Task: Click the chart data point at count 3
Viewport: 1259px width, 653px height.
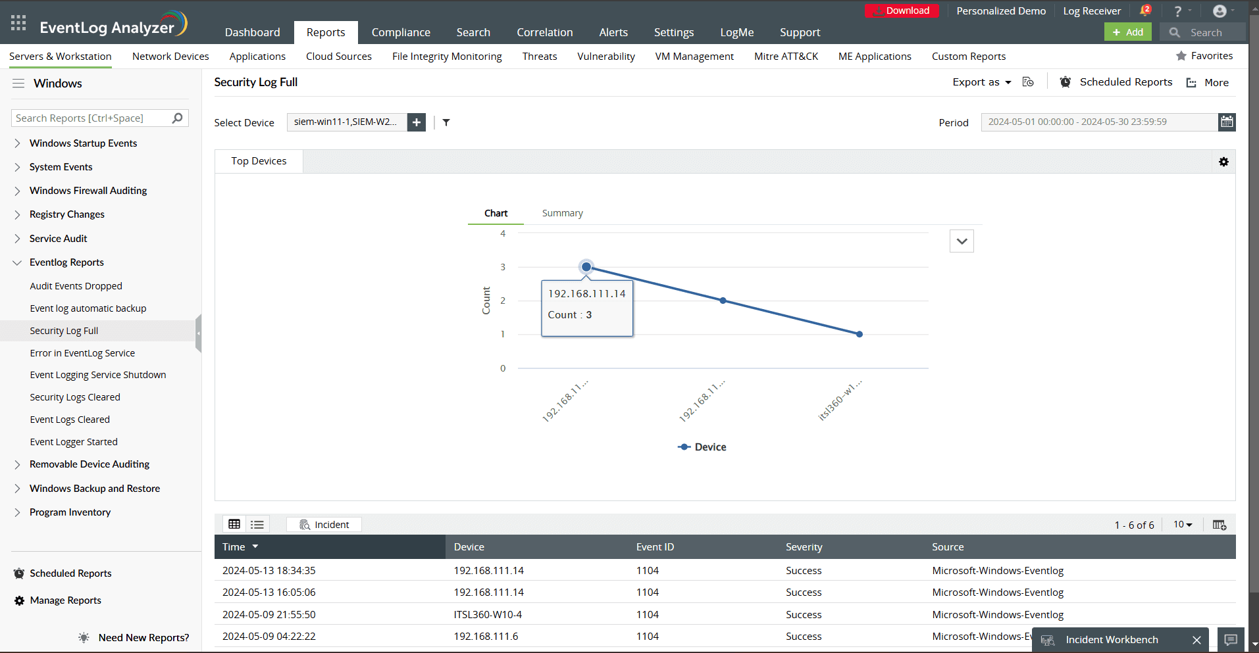Action: (x=586, y=267)
